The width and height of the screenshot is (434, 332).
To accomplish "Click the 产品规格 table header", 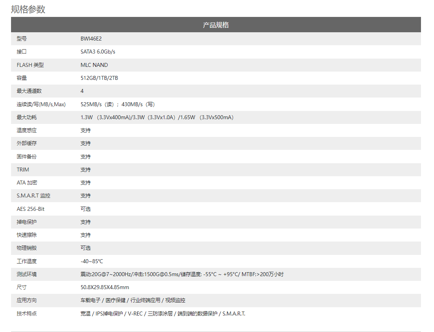I will coord(216,25).
